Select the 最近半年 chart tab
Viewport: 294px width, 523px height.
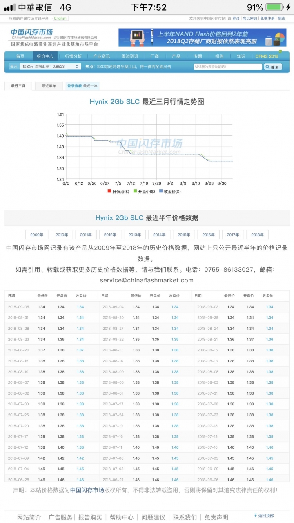(49, 86)
